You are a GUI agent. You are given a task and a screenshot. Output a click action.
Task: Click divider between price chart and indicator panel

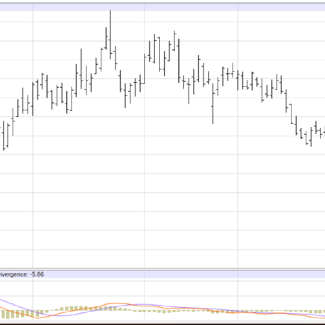(x=162, y=269)
